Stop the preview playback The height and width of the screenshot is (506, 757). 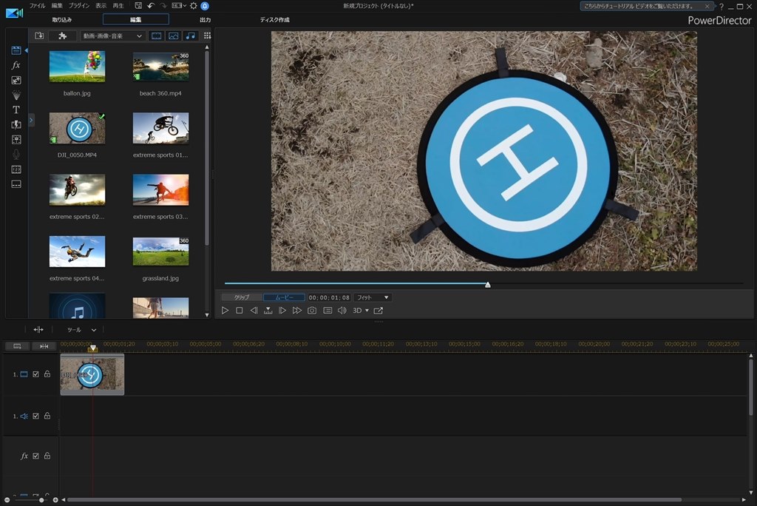coord(240,310)
